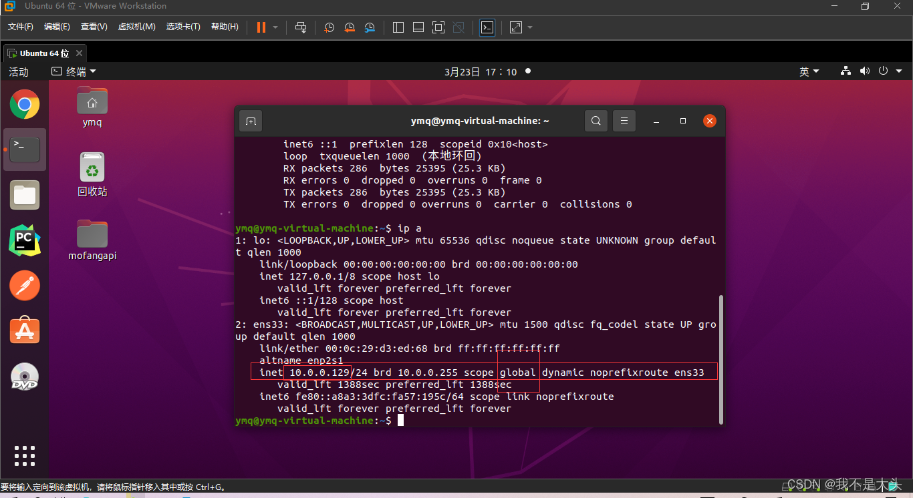Click the 'ip a' command text
Screen dimensions: 913x498
(410, 228)
